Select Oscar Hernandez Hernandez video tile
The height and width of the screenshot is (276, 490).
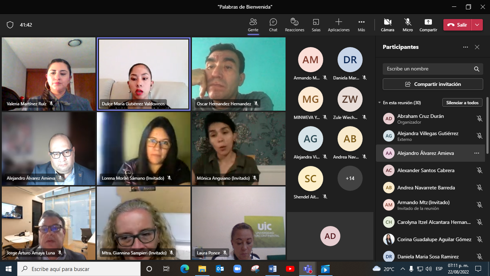pos(239,74)
